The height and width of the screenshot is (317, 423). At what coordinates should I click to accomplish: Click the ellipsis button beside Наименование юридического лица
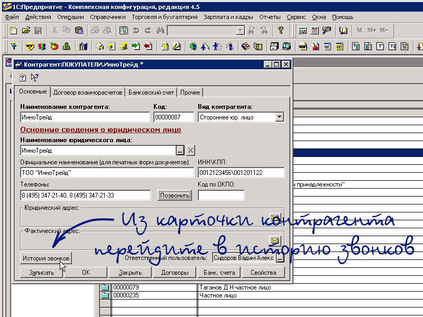tap(180, 151)
